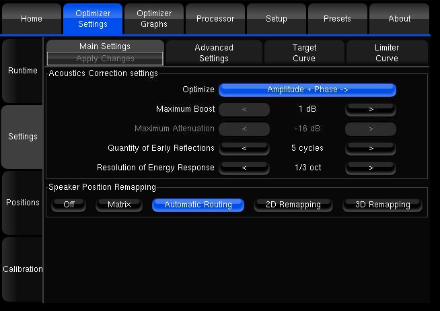The height and width of the screenshot is (311, 440).
Task: Enable 2D Remapping mode
Action: pos(293,205)
